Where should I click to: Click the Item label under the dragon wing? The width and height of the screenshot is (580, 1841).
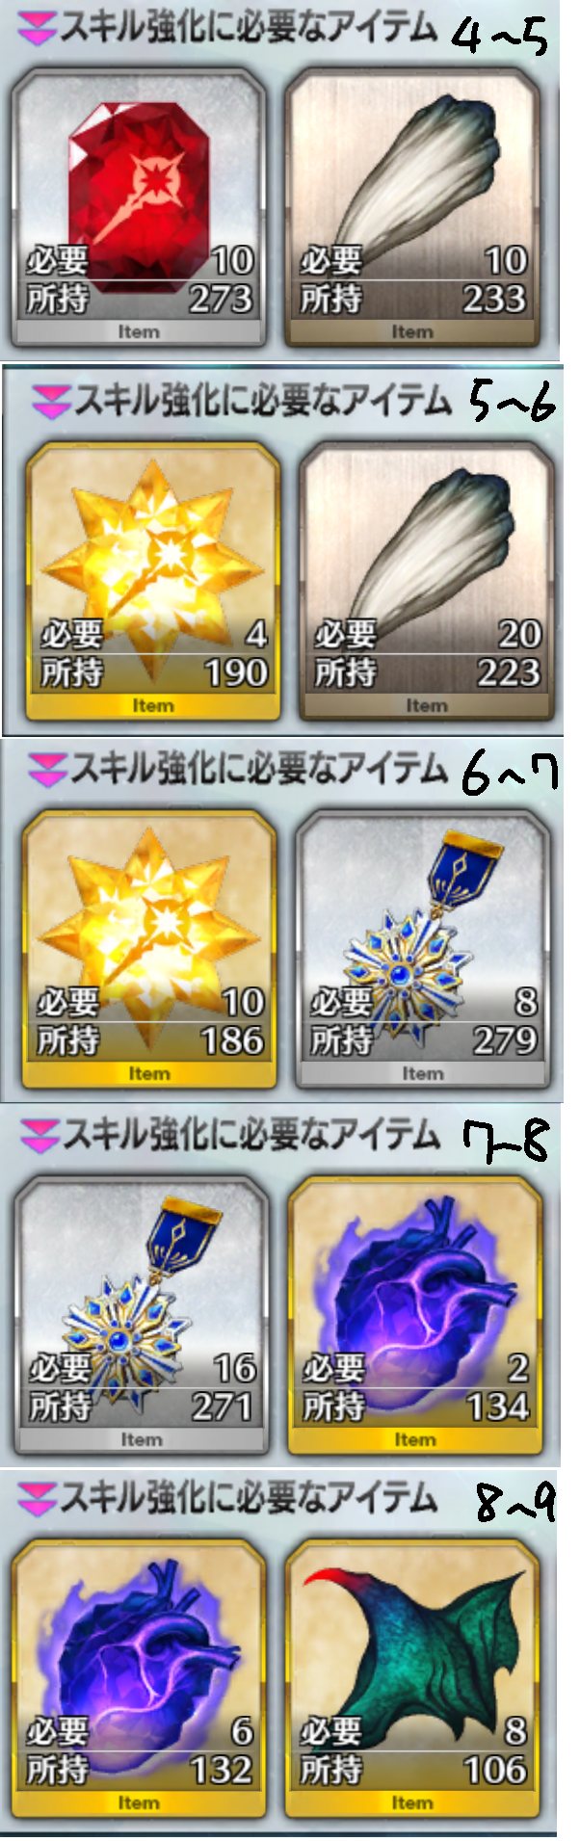click(412, 1802)
